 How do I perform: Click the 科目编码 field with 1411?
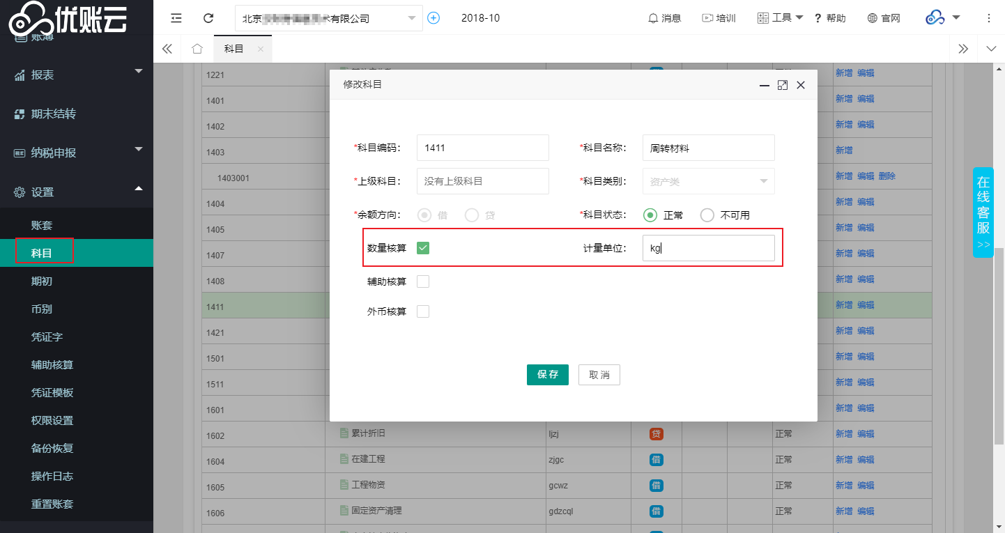[x=483, y=148]
